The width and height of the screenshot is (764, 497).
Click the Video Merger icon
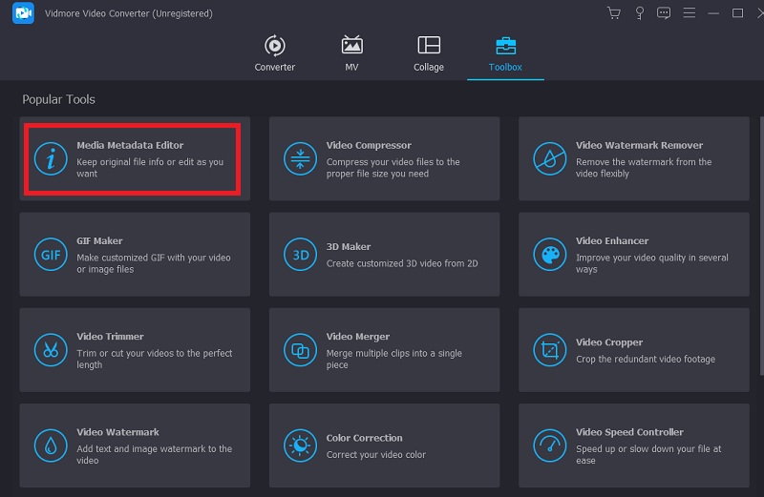pyautogui.click(x=301, y=350)
